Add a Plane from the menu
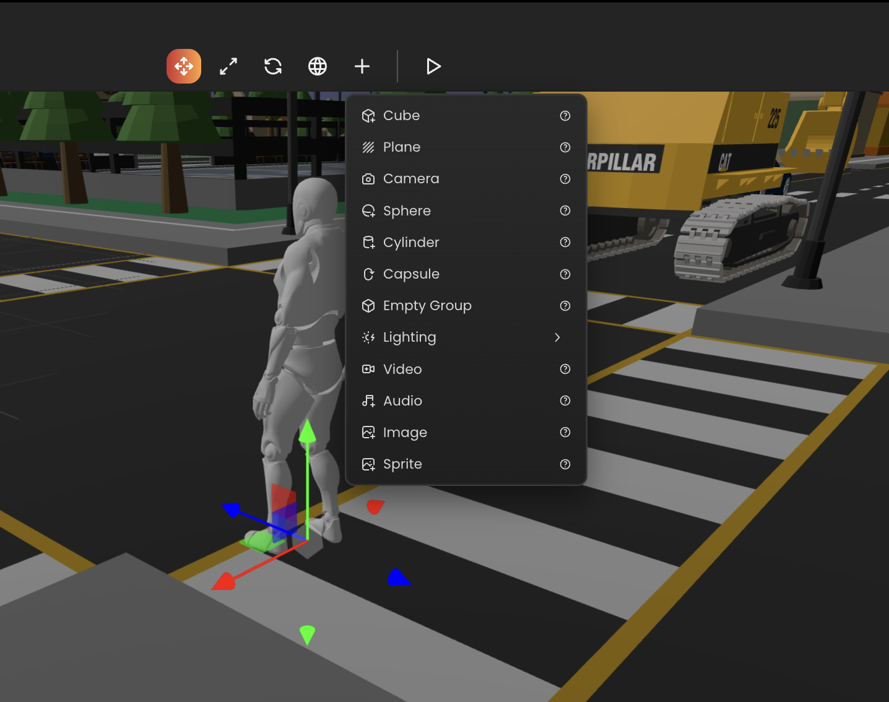Screen dimensions: 889x702 [x=466, y=147]
